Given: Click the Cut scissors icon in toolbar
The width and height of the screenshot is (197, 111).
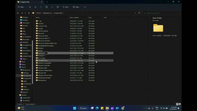Looking at the screenshot, I should pyautogui.click(x=30, y=7).
